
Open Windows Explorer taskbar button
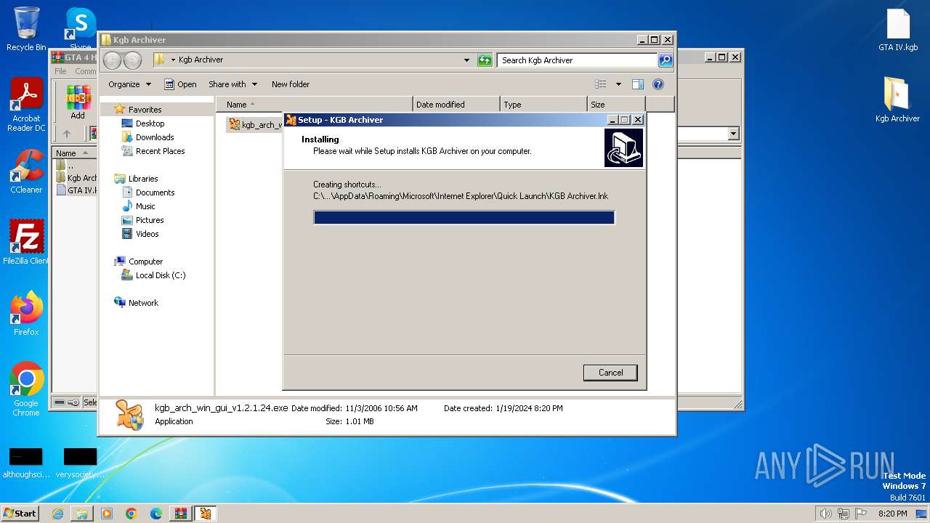tap(82, 514)
